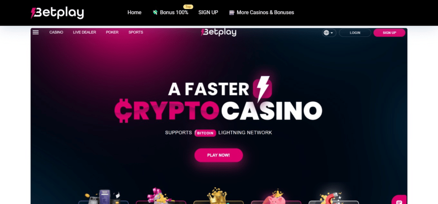This screenshot has height=204, width=438.
Task: Click the pink piggy bank promo icon
Action: [274, 197]
